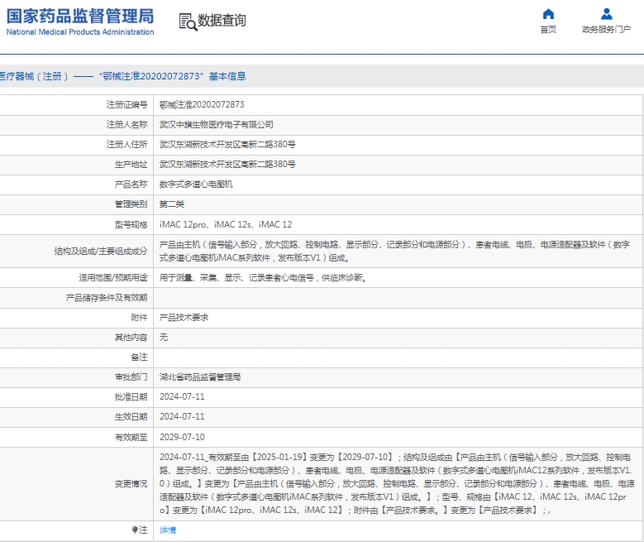
Task: Click the 备注 row label
Action: (139, 357)
